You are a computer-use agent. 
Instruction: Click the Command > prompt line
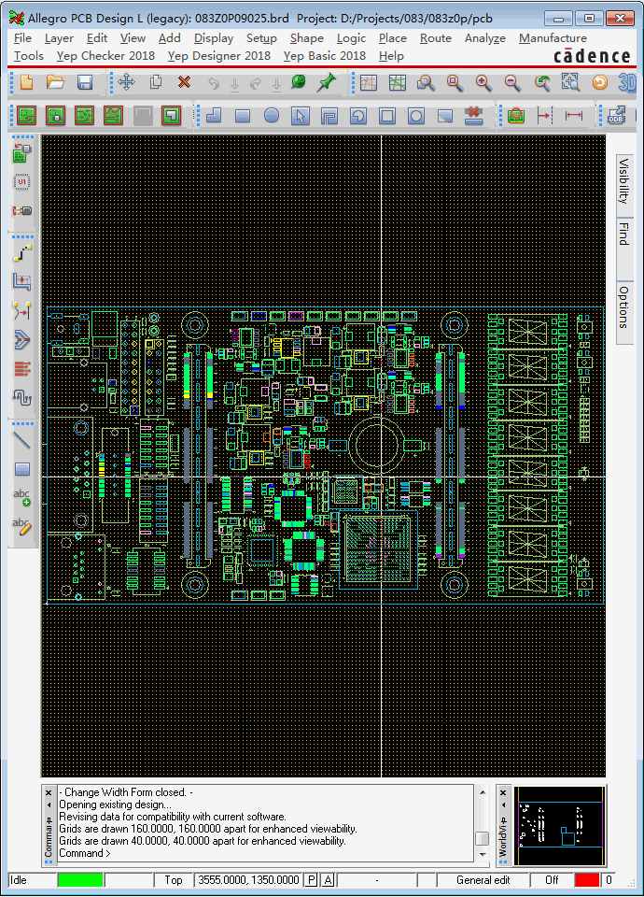85,853
